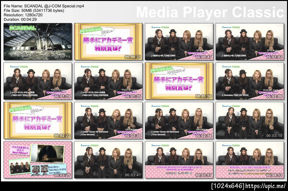The width and height of the screenshot is (288, 191).
Task: Click the File Name line in header
Action: click(x=44, y=6)
